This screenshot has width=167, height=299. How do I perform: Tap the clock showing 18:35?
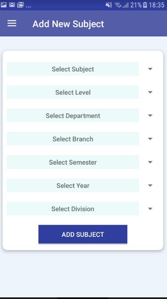pyautogui.click(x=157, y=5)
